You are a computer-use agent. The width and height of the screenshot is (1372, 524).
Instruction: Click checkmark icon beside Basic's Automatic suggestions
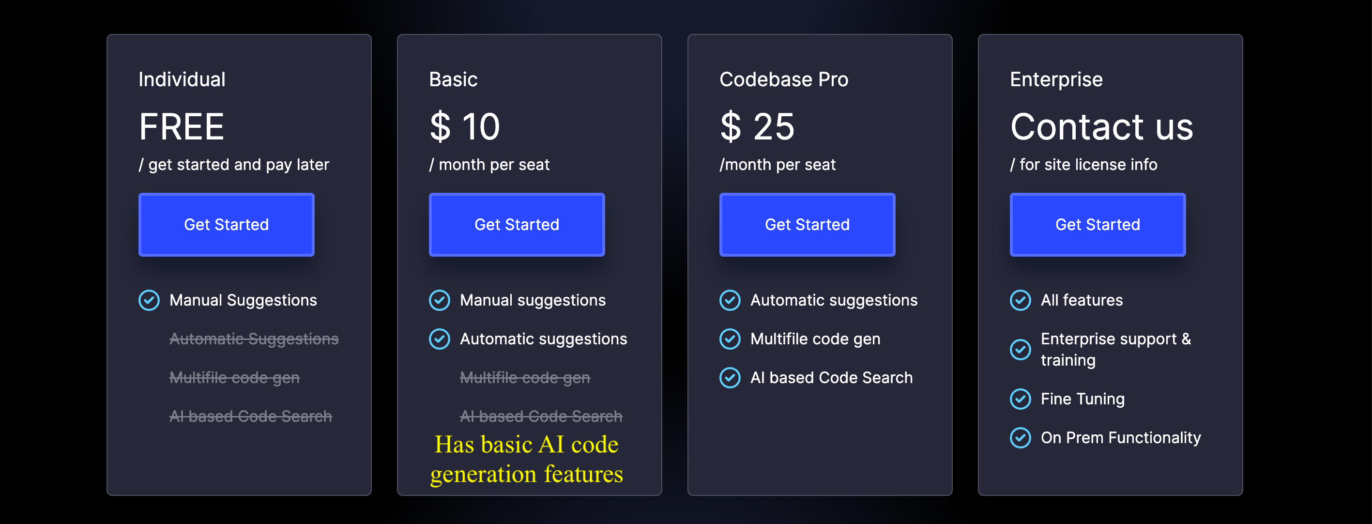point(440,339)
